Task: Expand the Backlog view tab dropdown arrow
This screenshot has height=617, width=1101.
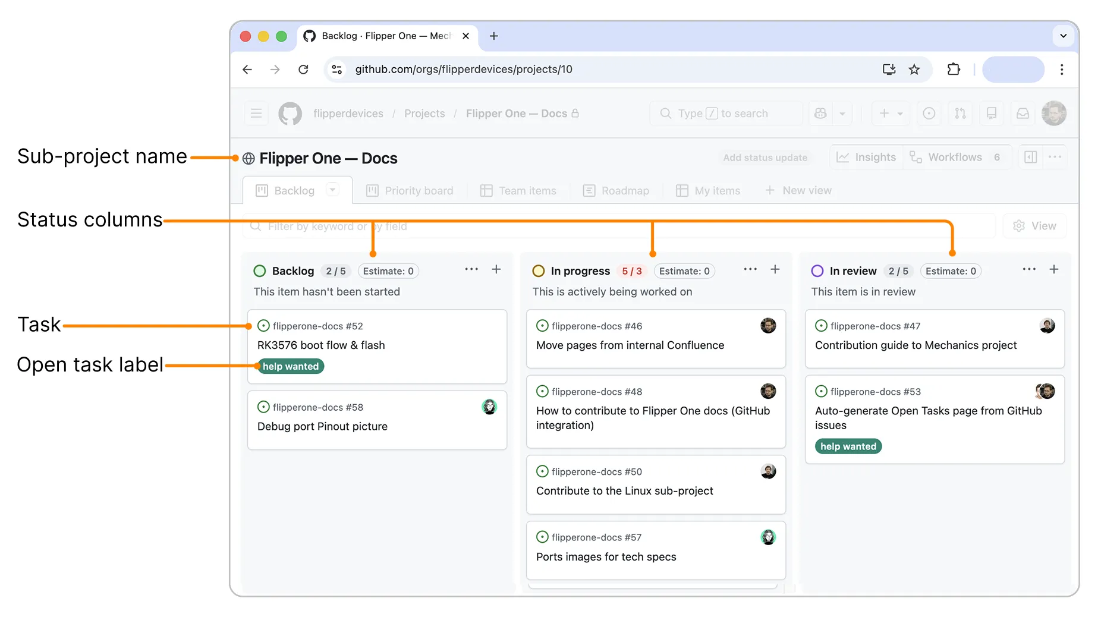Action: pyautogui.click(x=333, y=190)
